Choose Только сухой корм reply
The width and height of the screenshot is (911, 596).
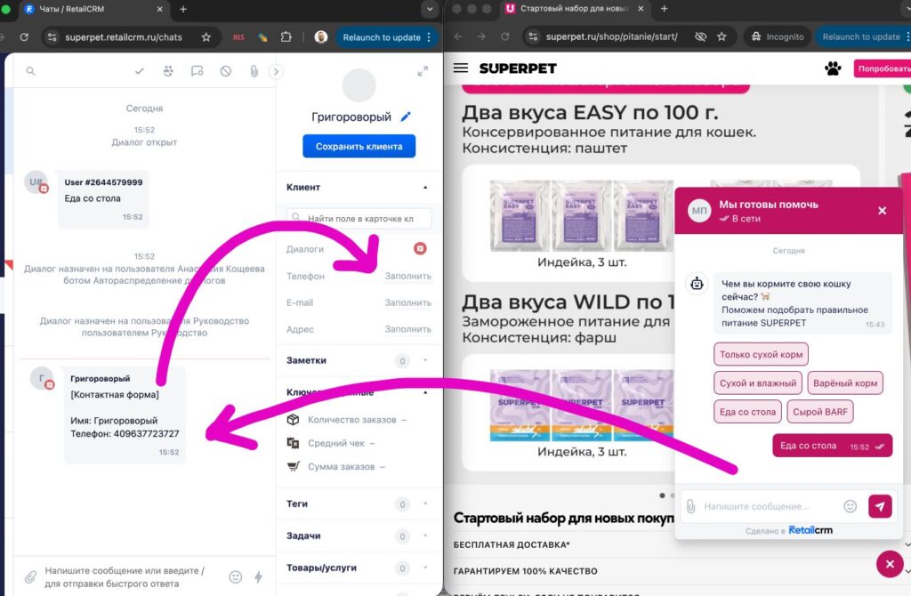pos(762,354)
